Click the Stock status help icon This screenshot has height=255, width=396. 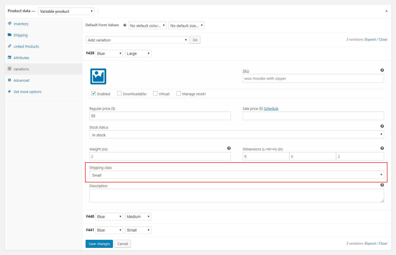[x=382, y=126]
